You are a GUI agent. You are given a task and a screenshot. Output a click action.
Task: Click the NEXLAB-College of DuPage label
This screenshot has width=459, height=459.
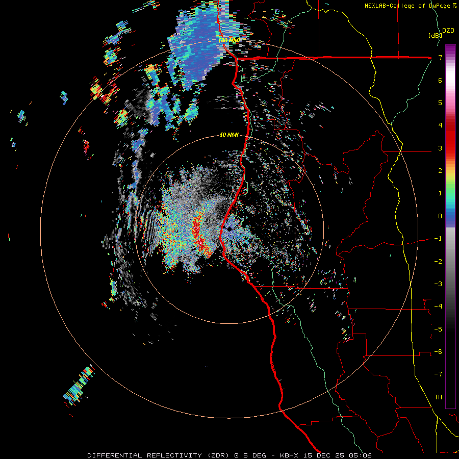[x=408, y=6]
